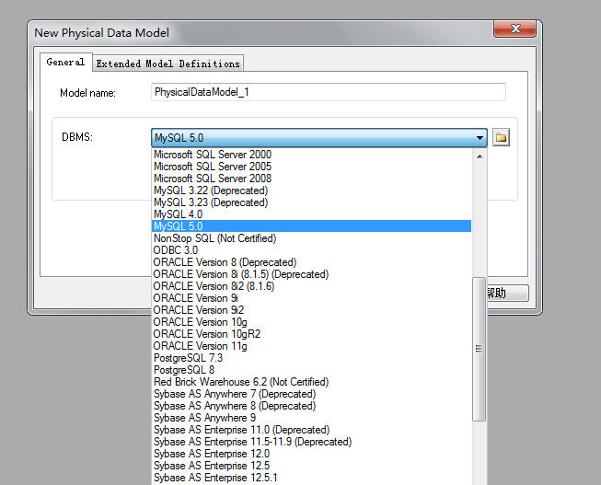Pick MySQL 4.0 from the list

[311, 214]
